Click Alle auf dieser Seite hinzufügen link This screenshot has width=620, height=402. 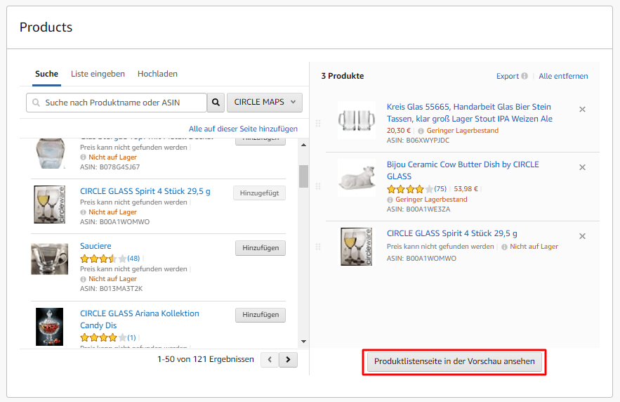243,129
